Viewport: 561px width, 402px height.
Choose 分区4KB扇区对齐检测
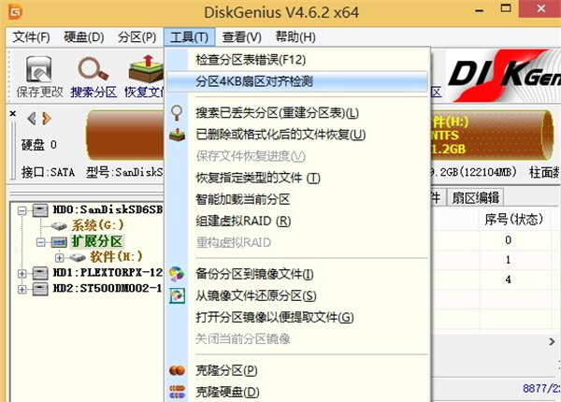click(x=297, y=81)
